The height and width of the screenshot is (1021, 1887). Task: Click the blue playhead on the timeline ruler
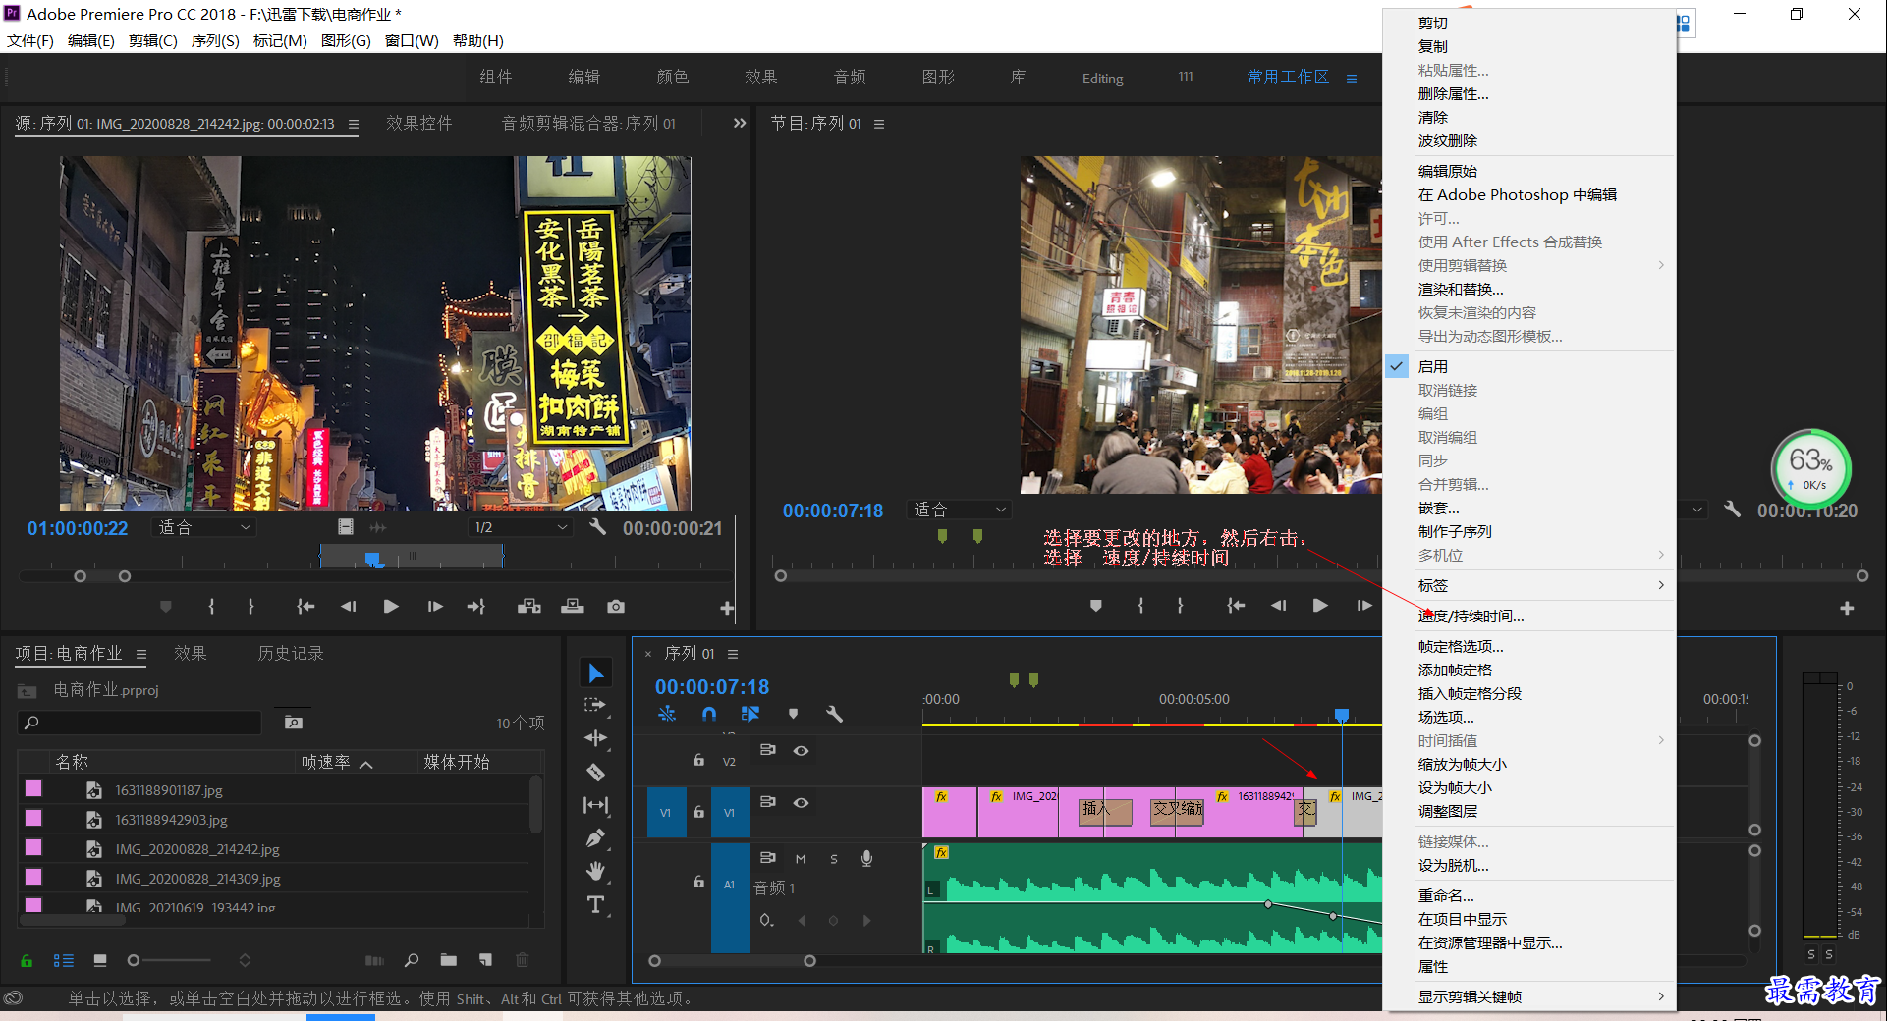tap(1342, 715)
